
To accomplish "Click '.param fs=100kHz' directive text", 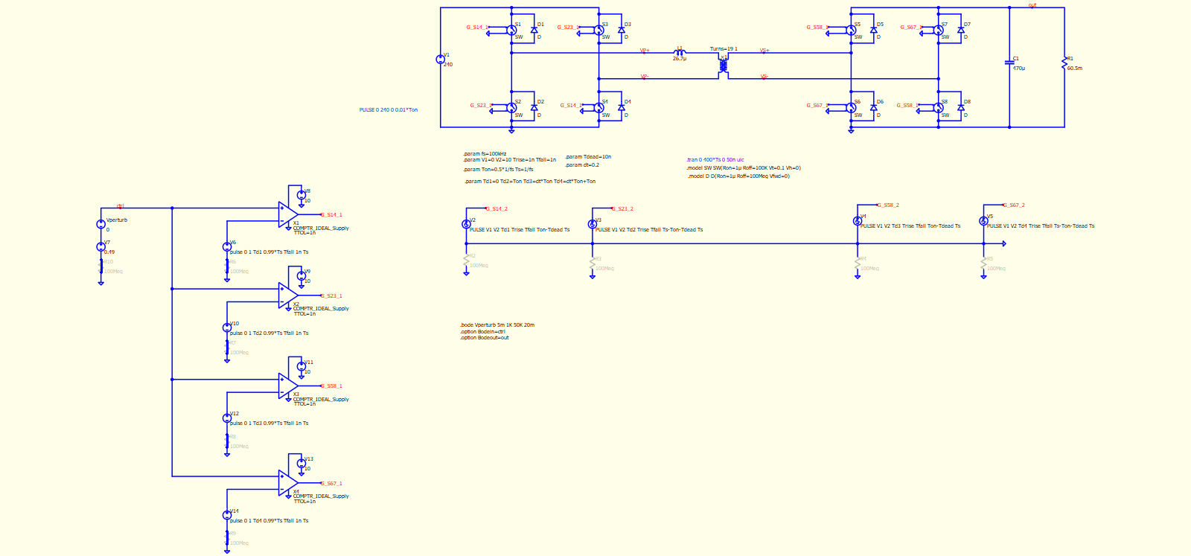I will [x=485, y=154].
